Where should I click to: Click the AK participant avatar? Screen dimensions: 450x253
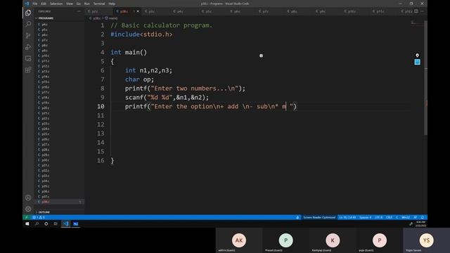pyautogui.click(x=239, y=240)
